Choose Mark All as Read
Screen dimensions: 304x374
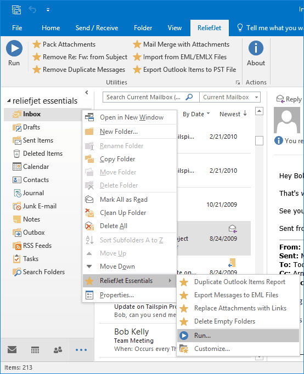click(130, 200)
